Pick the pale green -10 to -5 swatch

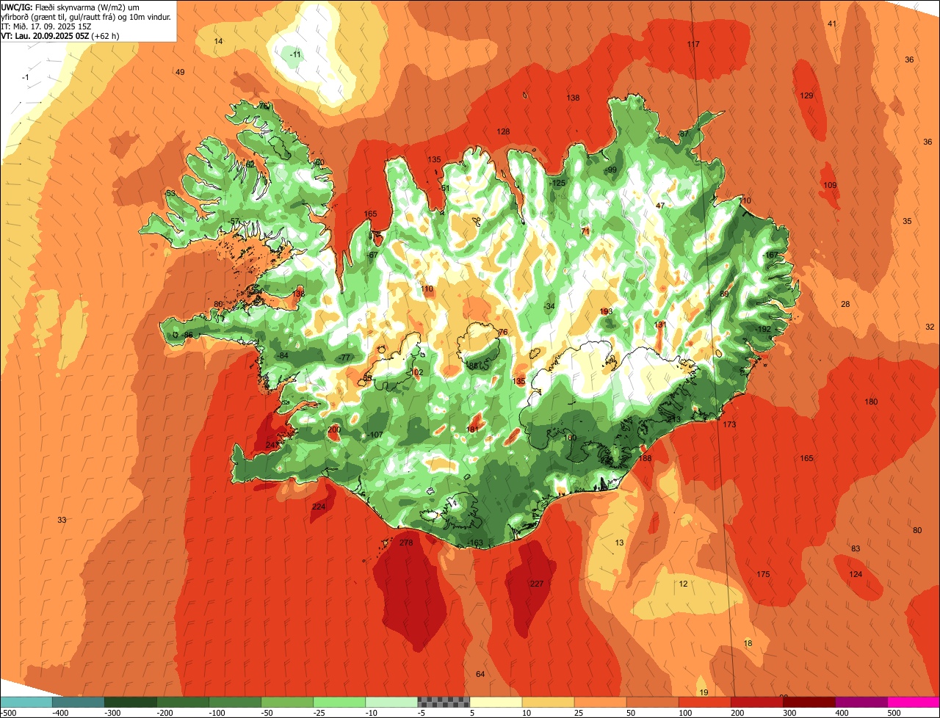pos(391,702)
